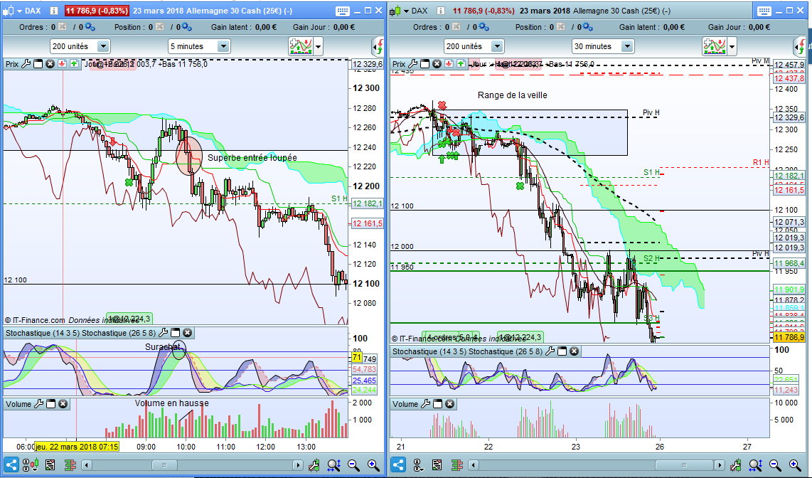Open chart properties wrench in left toolbar
This screenshot has width=812, height=478.
coord(314,465)
